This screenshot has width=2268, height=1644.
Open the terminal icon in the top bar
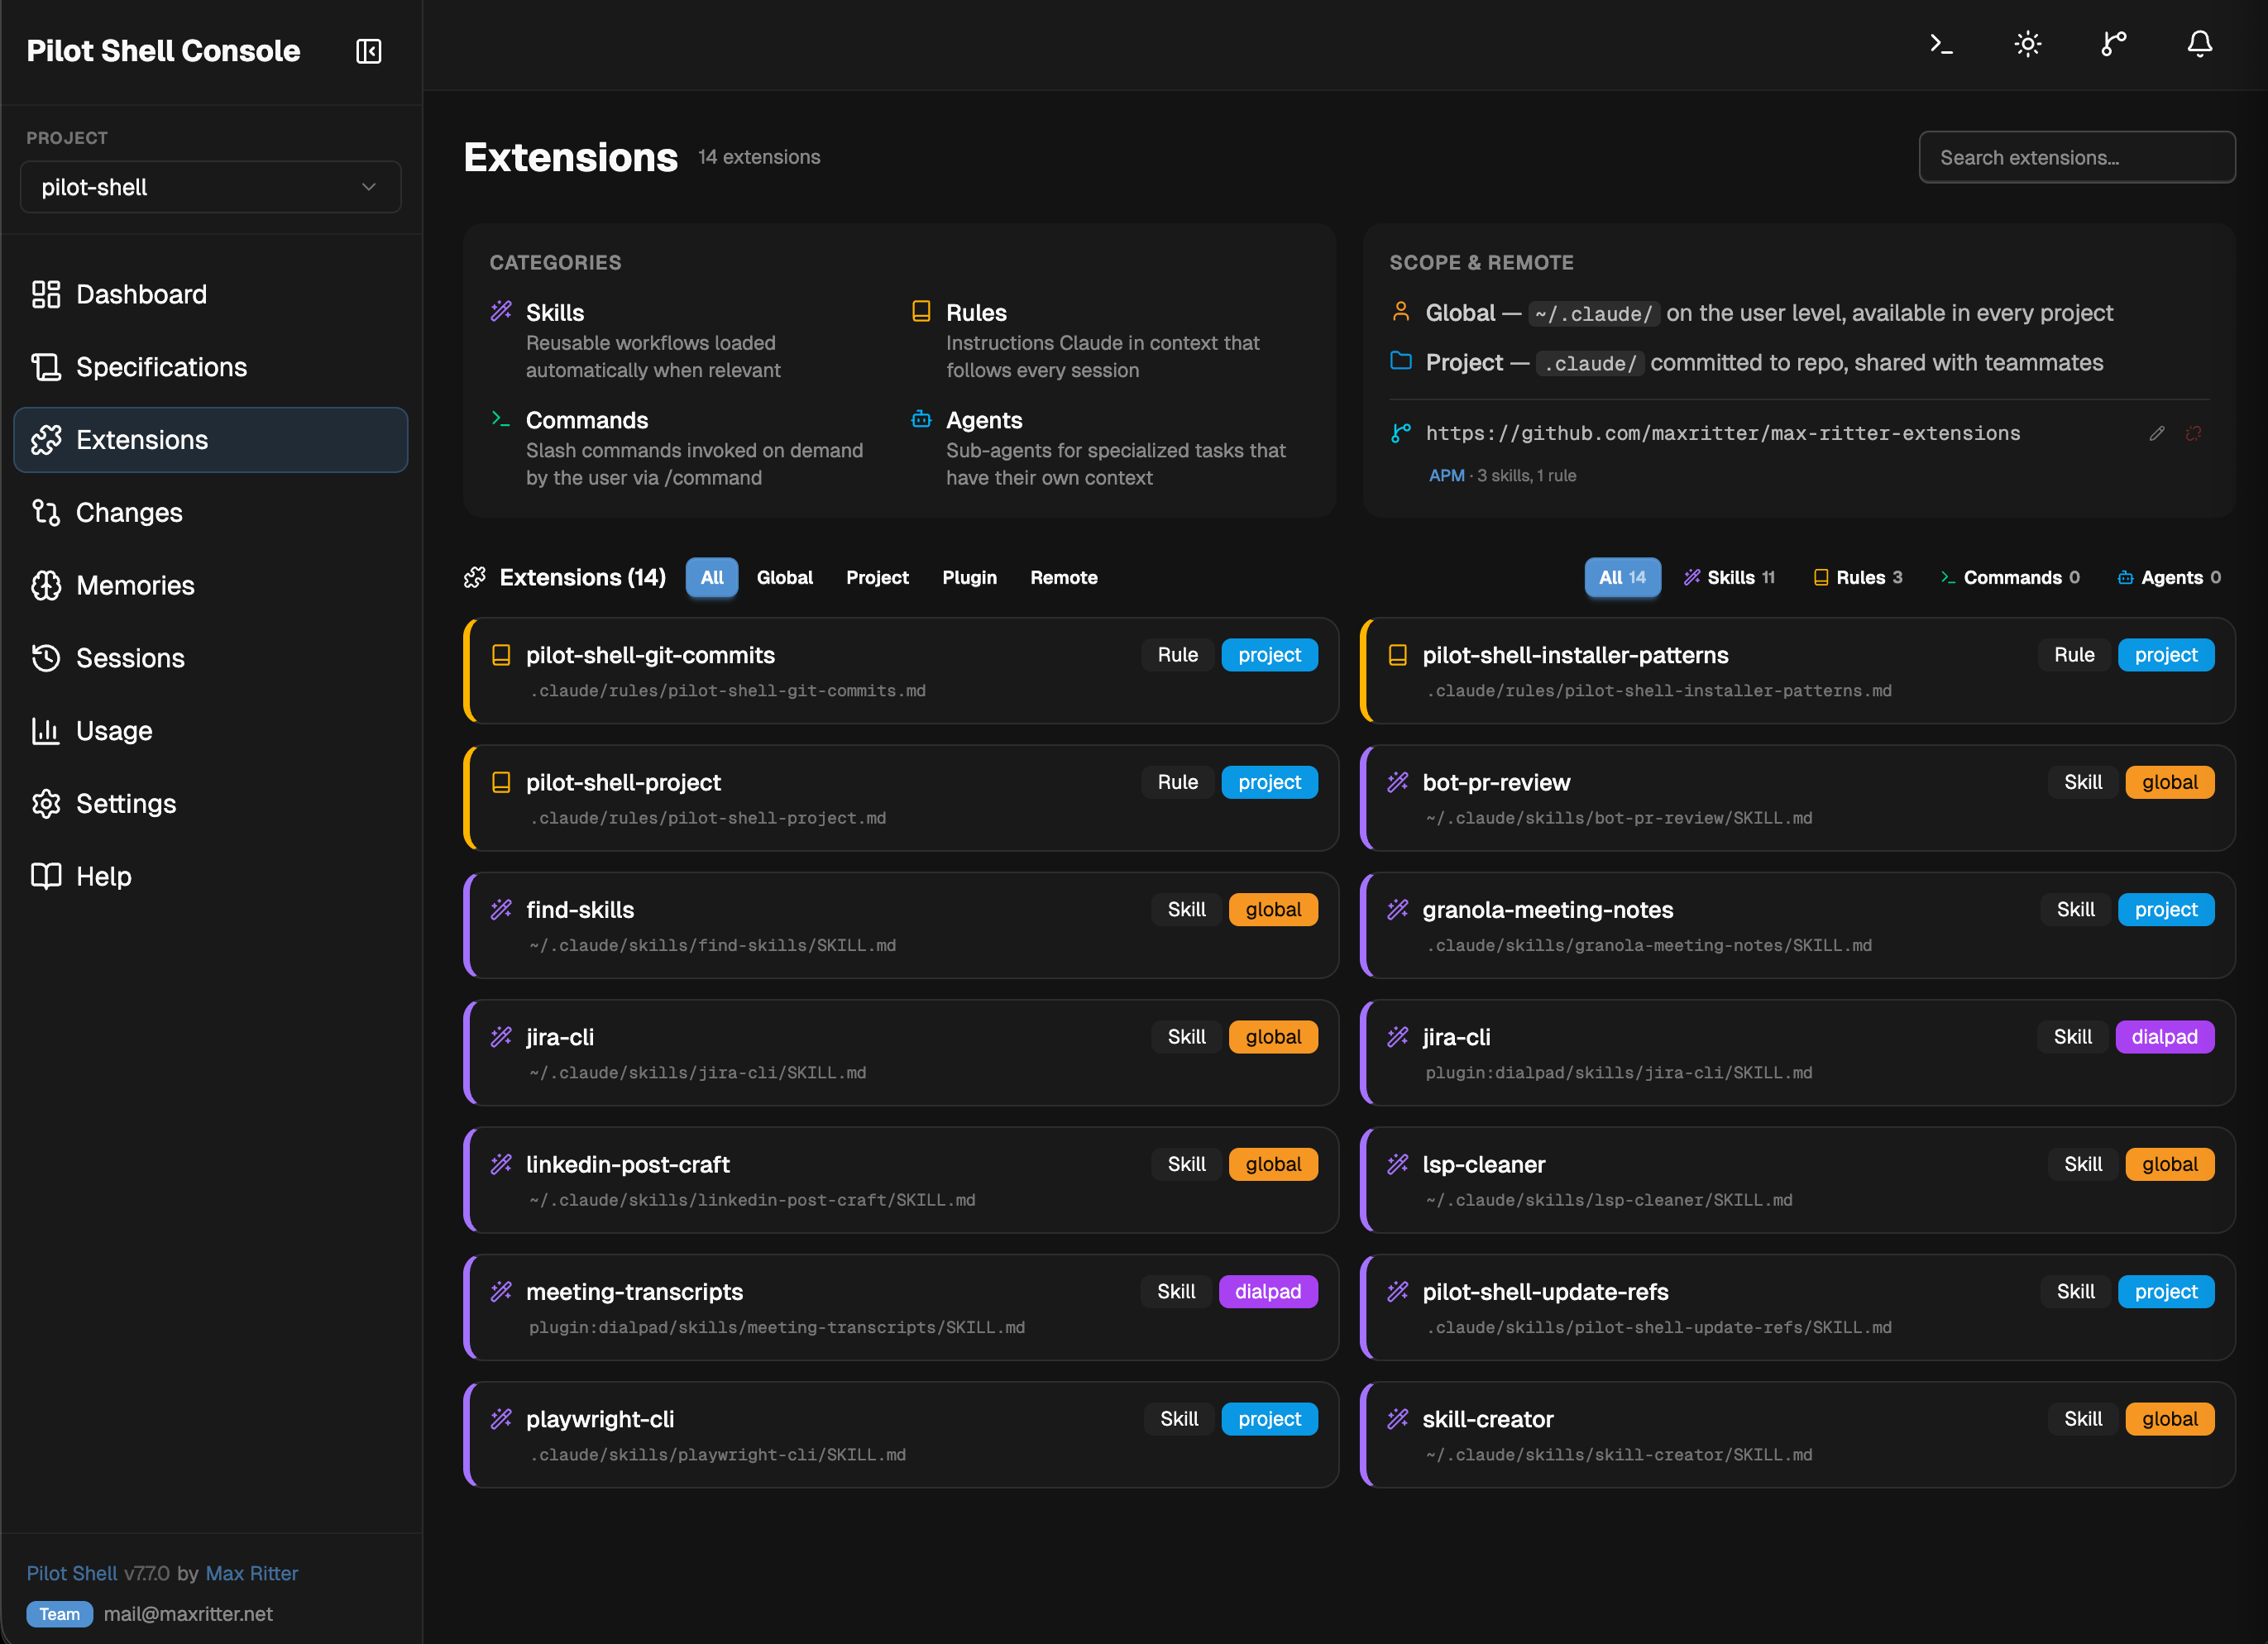(1940, 44)
